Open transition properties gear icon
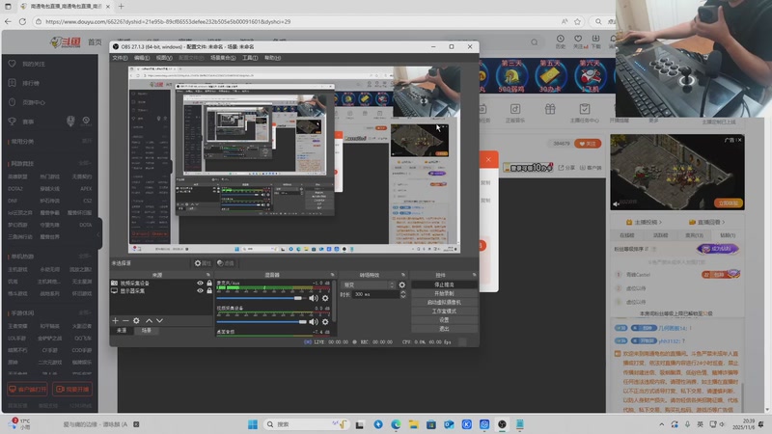 (x=401, y=285)
